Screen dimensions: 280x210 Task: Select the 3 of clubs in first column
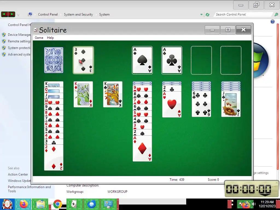click(54, 142)
